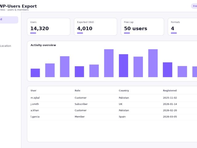Viewport: 197px width, 148px height.
Task: Click the leftmost bar in Activity overview chart
Action: [35, 73]
